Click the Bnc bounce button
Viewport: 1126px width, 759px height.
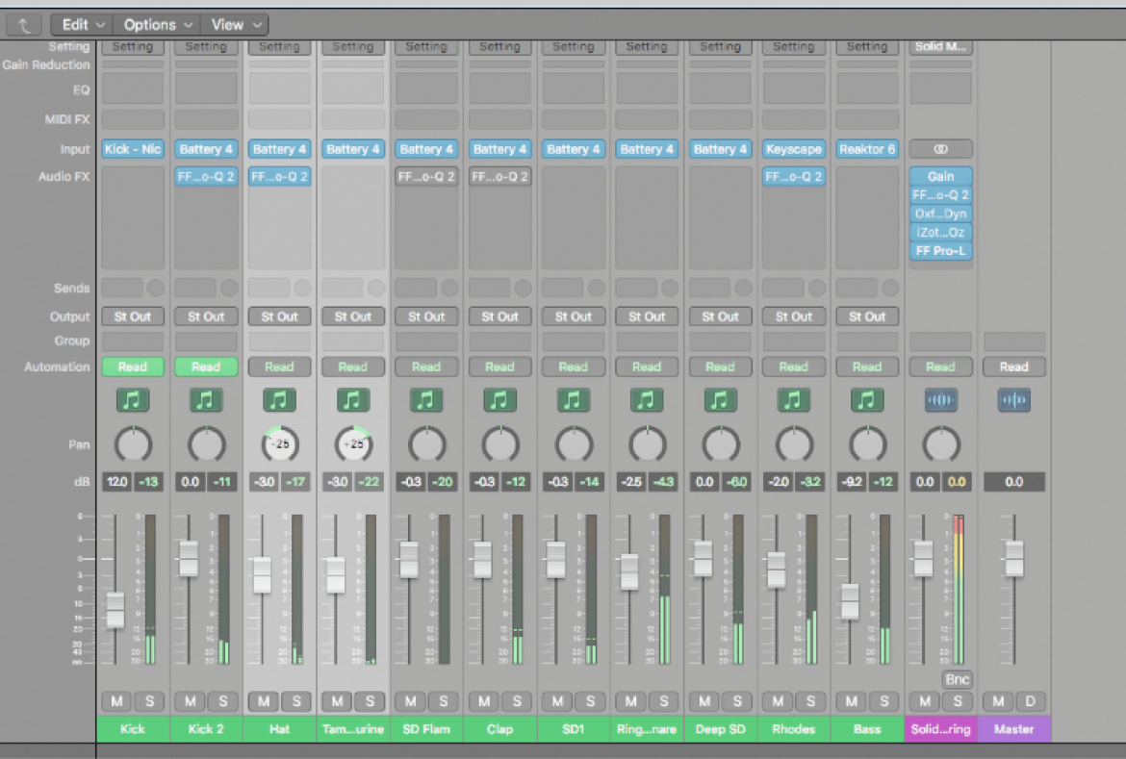958,679
